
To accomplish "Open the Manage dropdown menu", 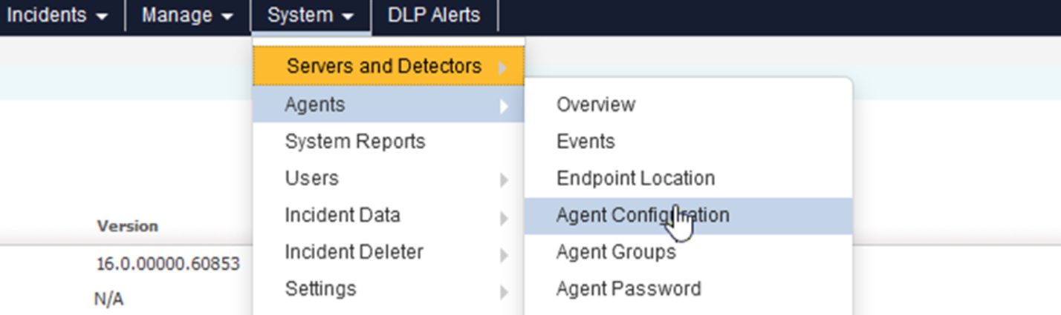I will pos(187,16).
